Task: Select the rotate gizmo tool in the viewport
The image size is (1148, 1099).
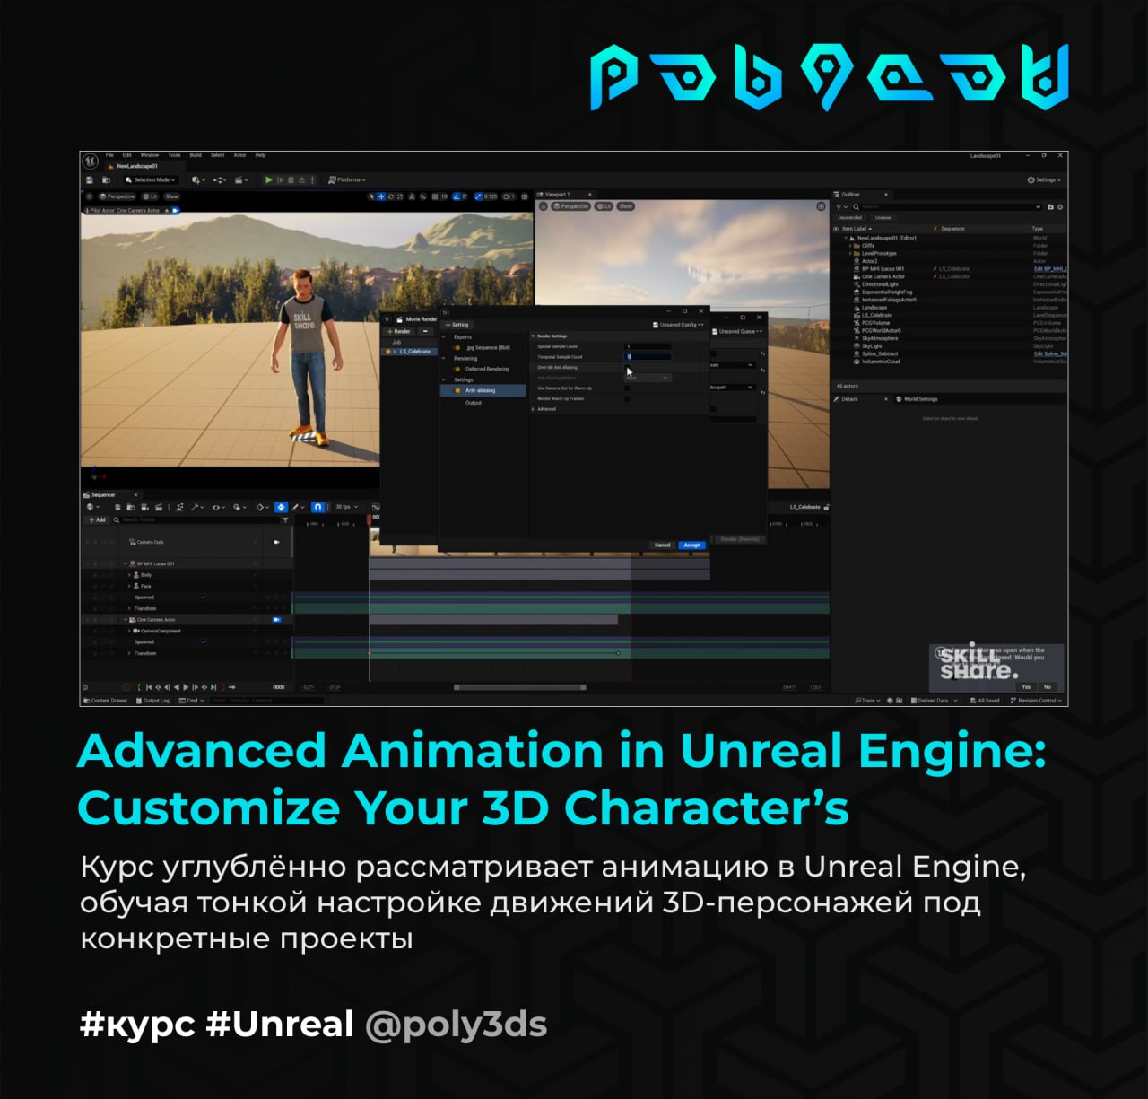Action: pyautogui.click(x=391, y=196)
